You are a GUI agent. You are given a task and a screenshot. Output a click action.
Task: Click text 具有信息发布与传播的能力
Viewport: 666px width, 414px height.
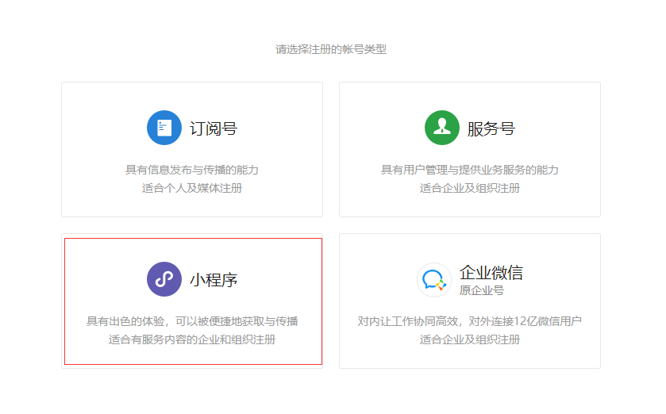tap(192, 170)
